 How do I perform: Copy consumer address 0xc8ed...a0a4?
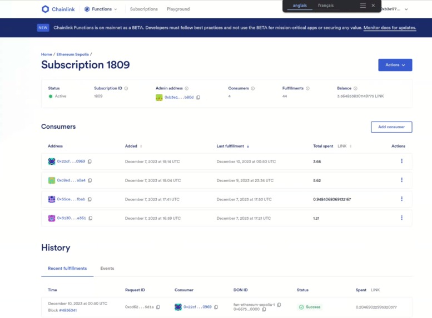coord(90,180)
